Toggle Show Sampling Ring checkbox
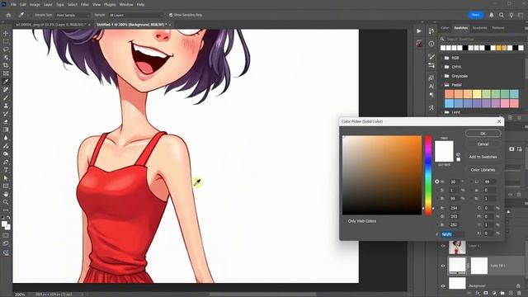The image size is (528, 297). pyautogui.click(x=171, y=15)
